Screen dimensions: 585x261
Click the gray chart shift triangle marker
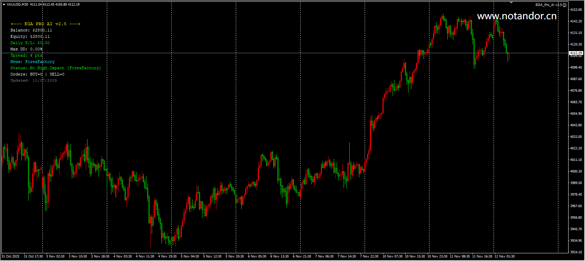(x=511, y=2)
